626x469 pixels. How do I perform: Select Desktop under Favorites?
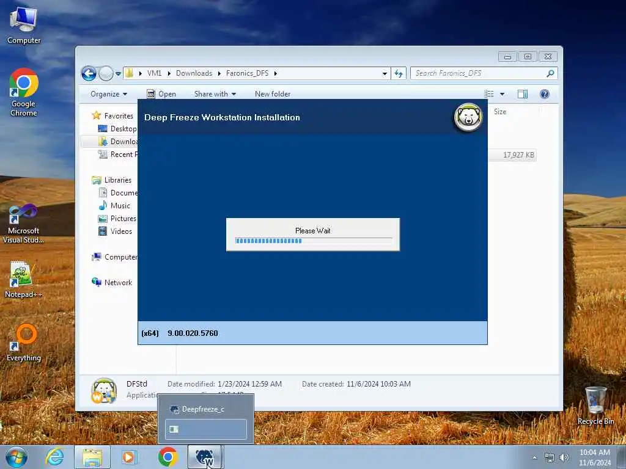coord(117,129)
